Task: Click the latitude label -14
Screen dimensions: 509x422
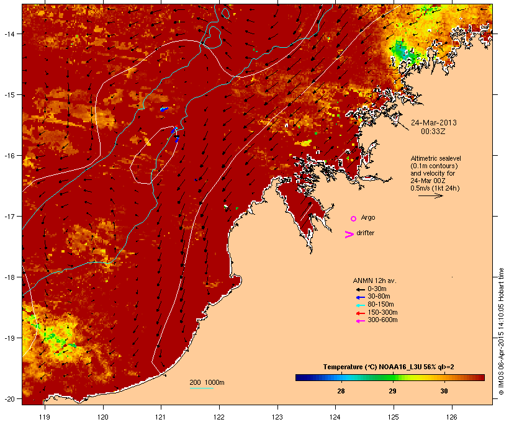Action: coord(9,34)
